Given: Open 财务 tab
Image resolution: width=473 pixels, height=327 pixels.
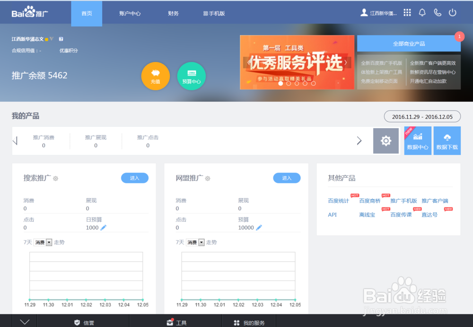Looking at the screenshot, I should point(173,13).
